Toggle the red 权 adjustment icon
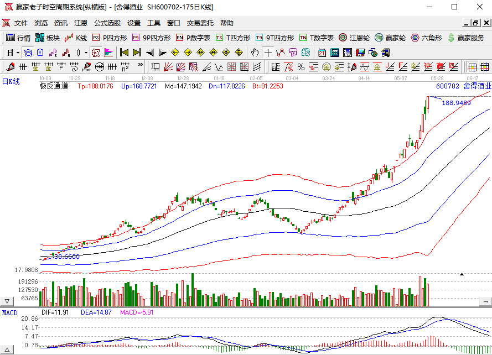The height and width of the screenshot is (355, 492). point(95,53)
